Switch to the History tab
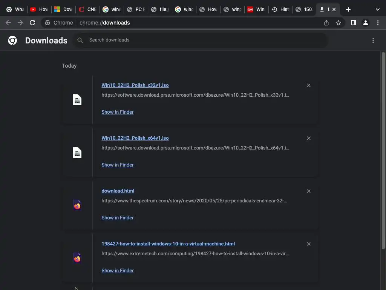Viewport: 386px width, 290px height. click(x=280, y=9)
